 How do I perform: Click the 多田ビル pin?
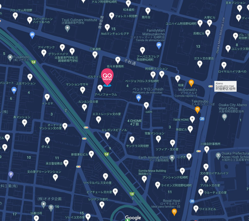pos(190,129)
